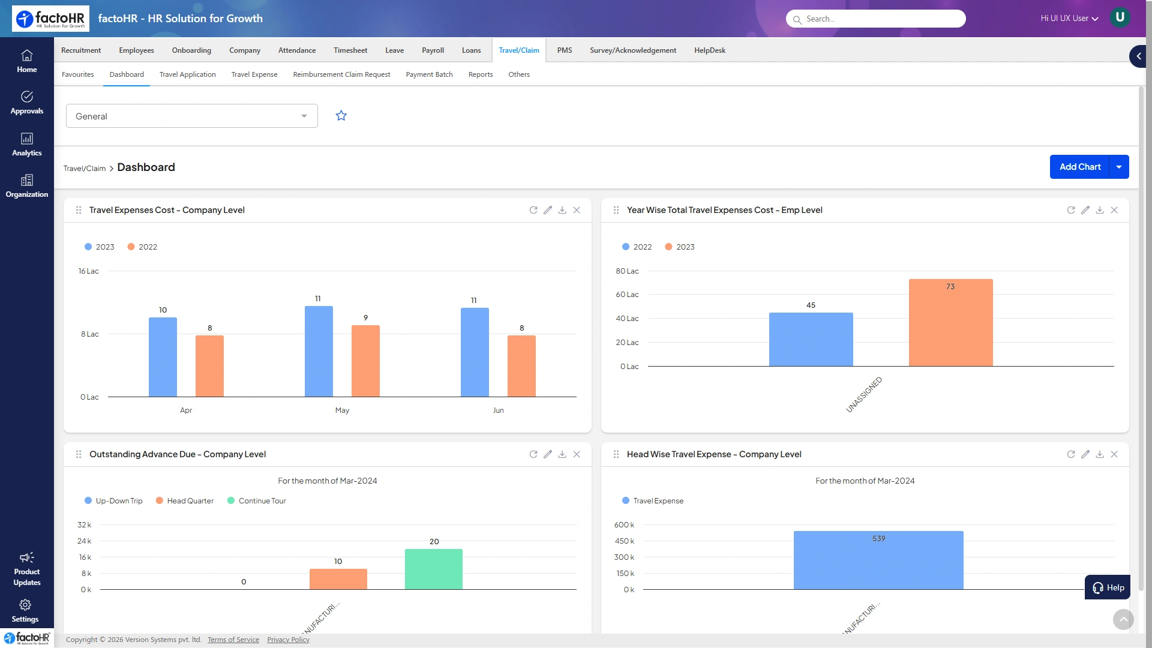This screenshot has height=648, width=1152.
Task: Click the Add Chart button
Action: pyautogui.click(x=1080, y=167)
